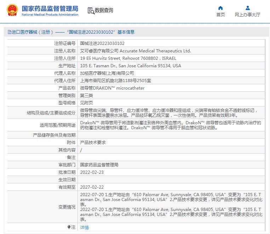Viewport: 270px width, 234px height.
Task: Click the 注册人名称 label
Action: click(65, 51)
